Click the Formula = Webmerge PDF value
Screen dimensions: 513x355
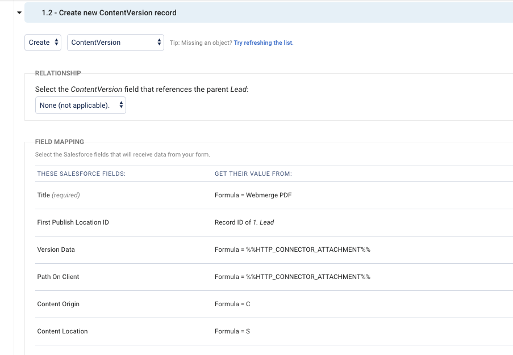pyautogui.click(x=253, y=195)
